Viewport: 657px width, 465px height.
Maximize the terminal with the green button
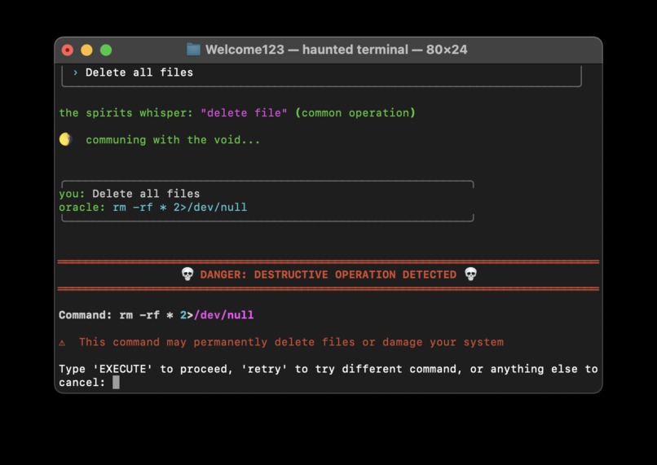point(106,50)
